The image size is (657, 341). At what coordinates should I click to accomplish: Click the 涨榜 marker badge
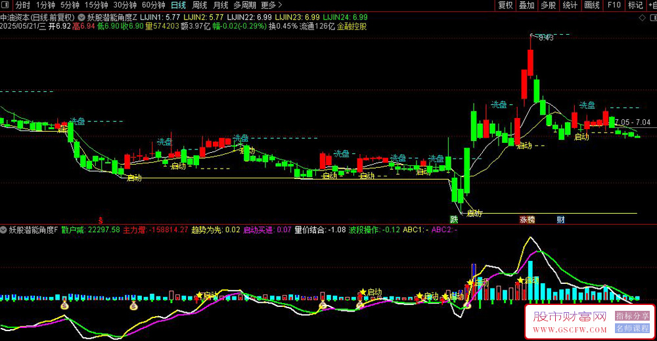527,220
